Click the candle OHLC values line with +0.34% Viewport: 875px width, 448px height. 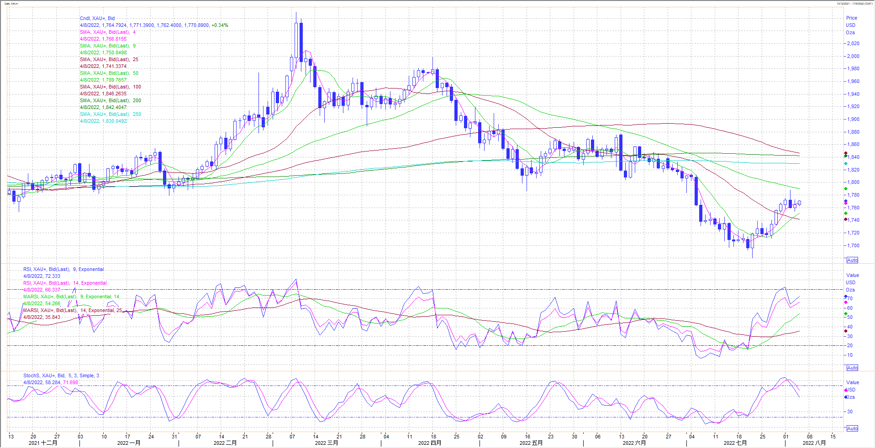coord(154,26)
